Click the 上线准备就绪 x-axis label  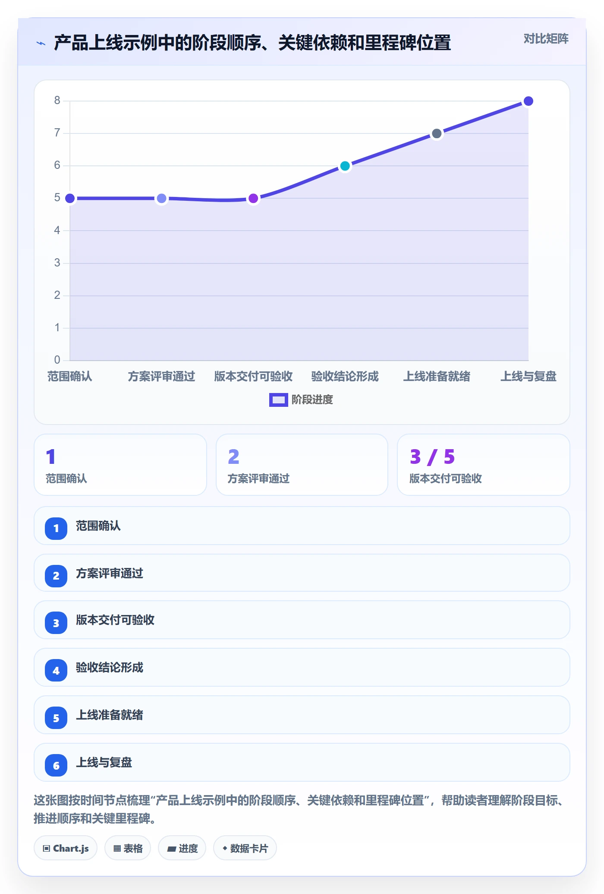click(x=437, y=377)
